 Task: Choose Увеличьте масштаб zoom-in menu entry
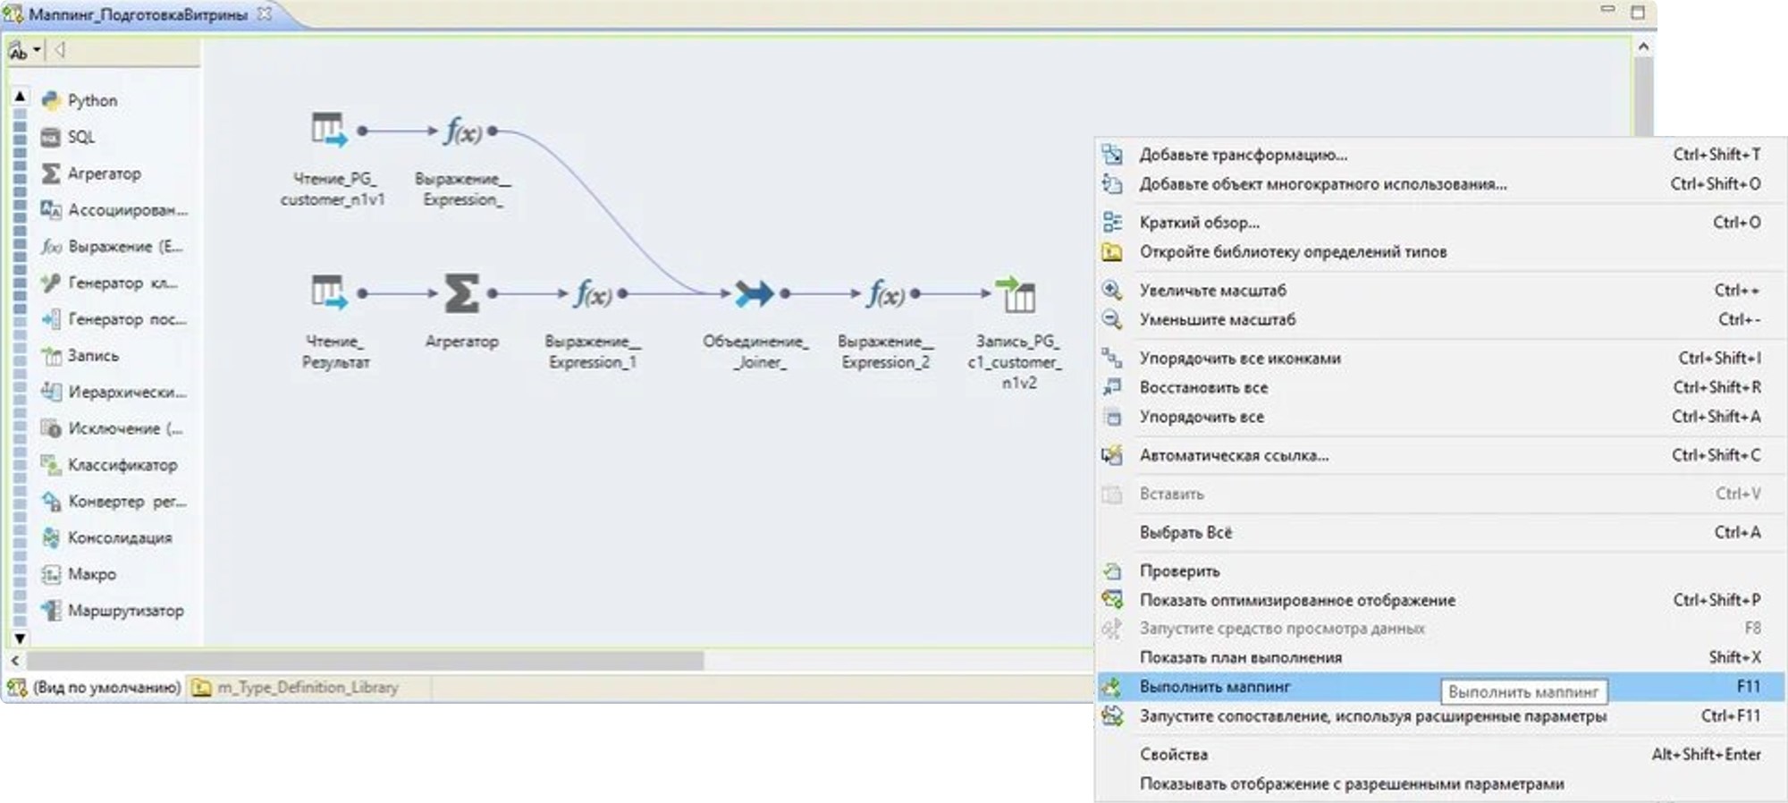click(1212, 291)
